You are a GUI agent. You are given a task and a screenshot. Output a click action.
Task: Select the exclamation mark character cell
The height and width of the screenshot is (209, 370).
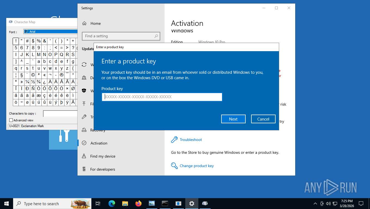click(x=16, y=41)
